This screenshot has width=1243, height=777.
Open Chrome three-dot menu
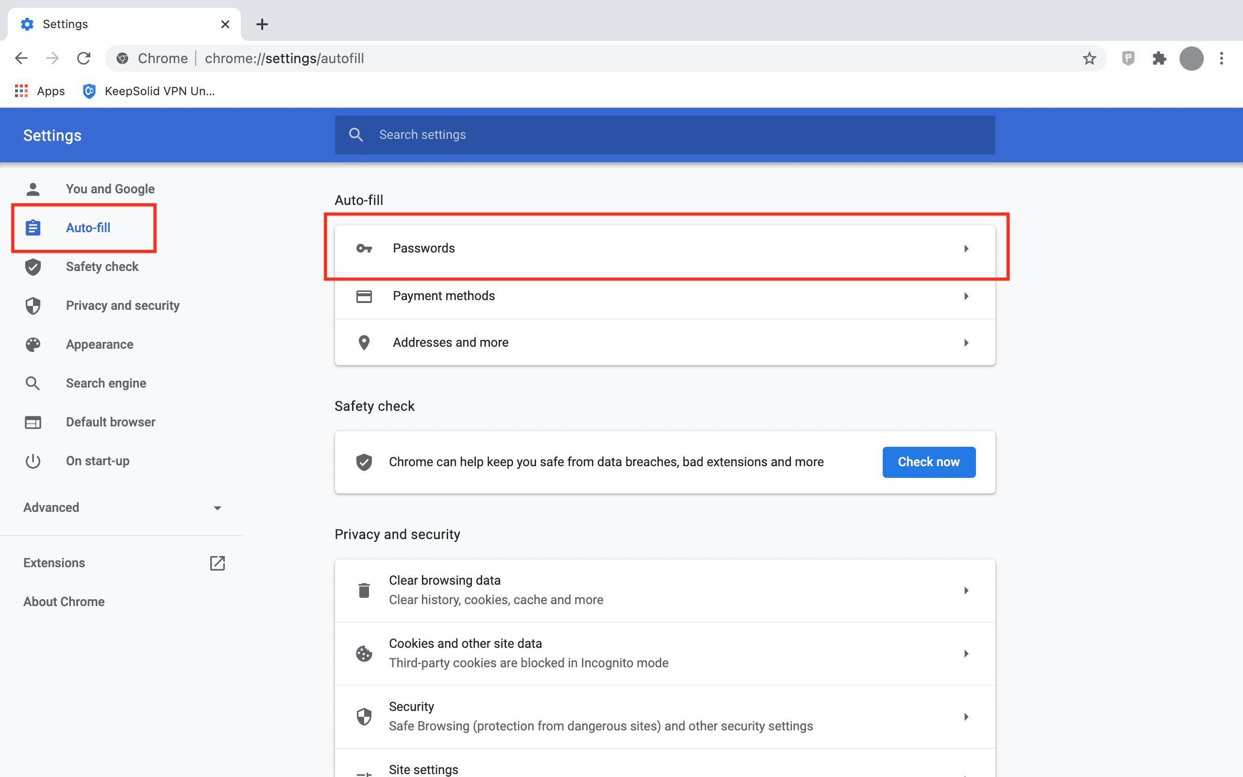[x=1222, y=58]
